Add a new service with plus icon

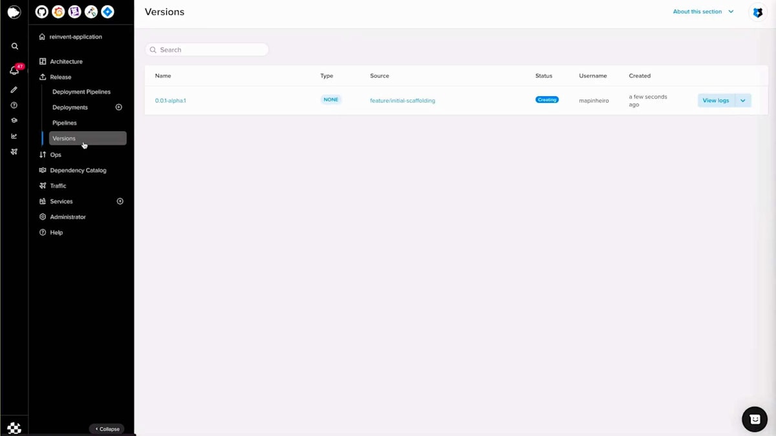pyautogui.click(x=120, y=202)
